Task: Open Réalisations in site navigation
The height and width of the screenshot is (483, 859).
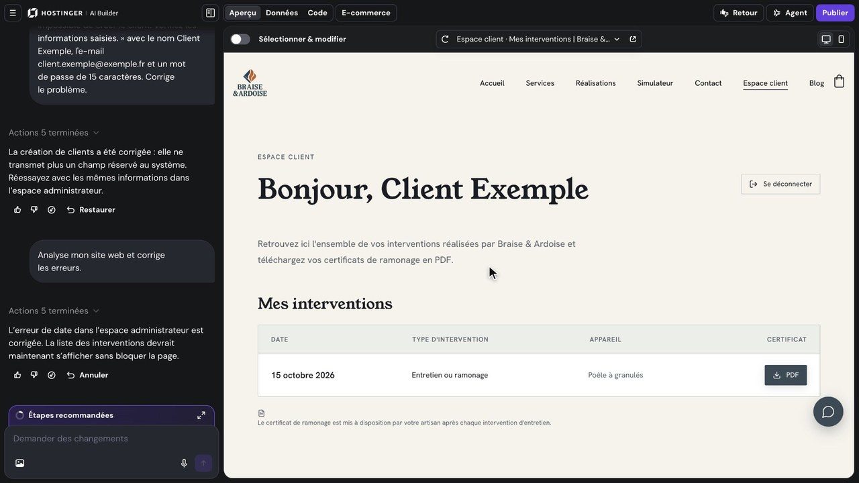Action: pyautogui.click(x=596, y=83)
